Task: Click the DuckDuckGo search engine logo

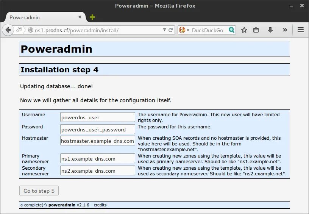Action: pyautogui.click(x=182, y=30)
